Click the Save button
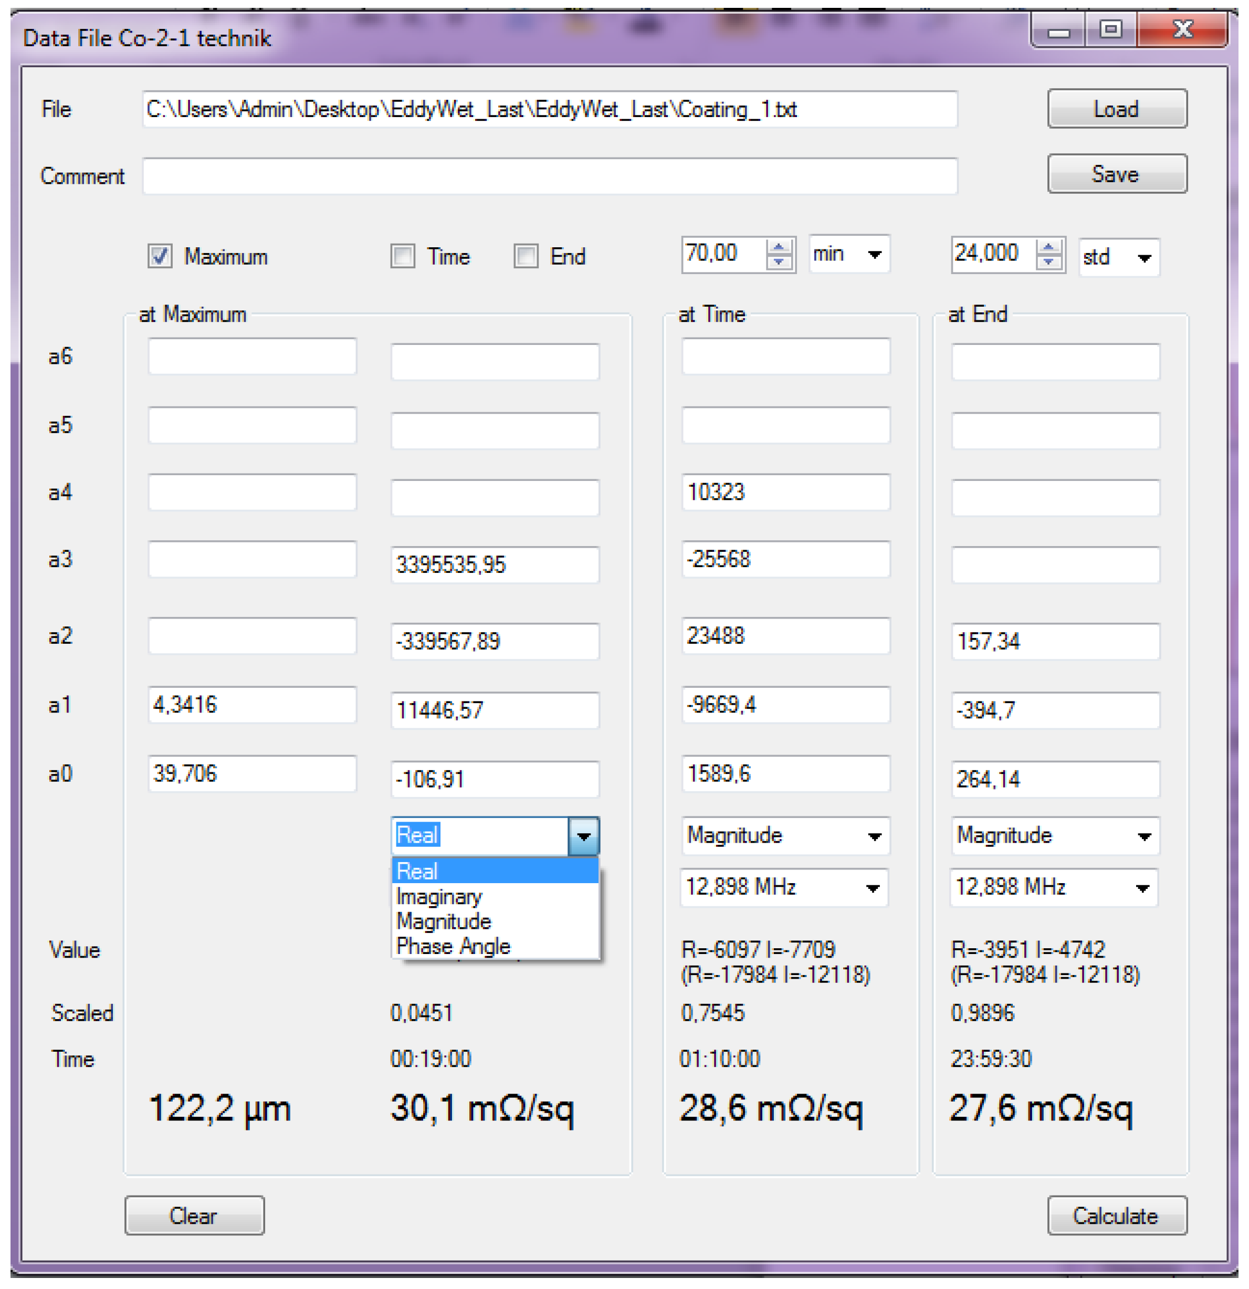 point(1117,174)
